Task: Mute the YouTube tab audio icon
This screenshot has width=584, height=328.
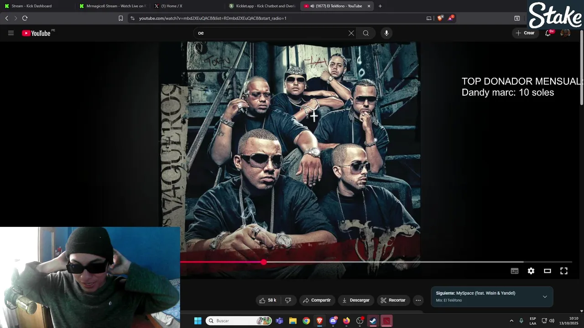Action: pyautogui.click(x=312, y=6)
